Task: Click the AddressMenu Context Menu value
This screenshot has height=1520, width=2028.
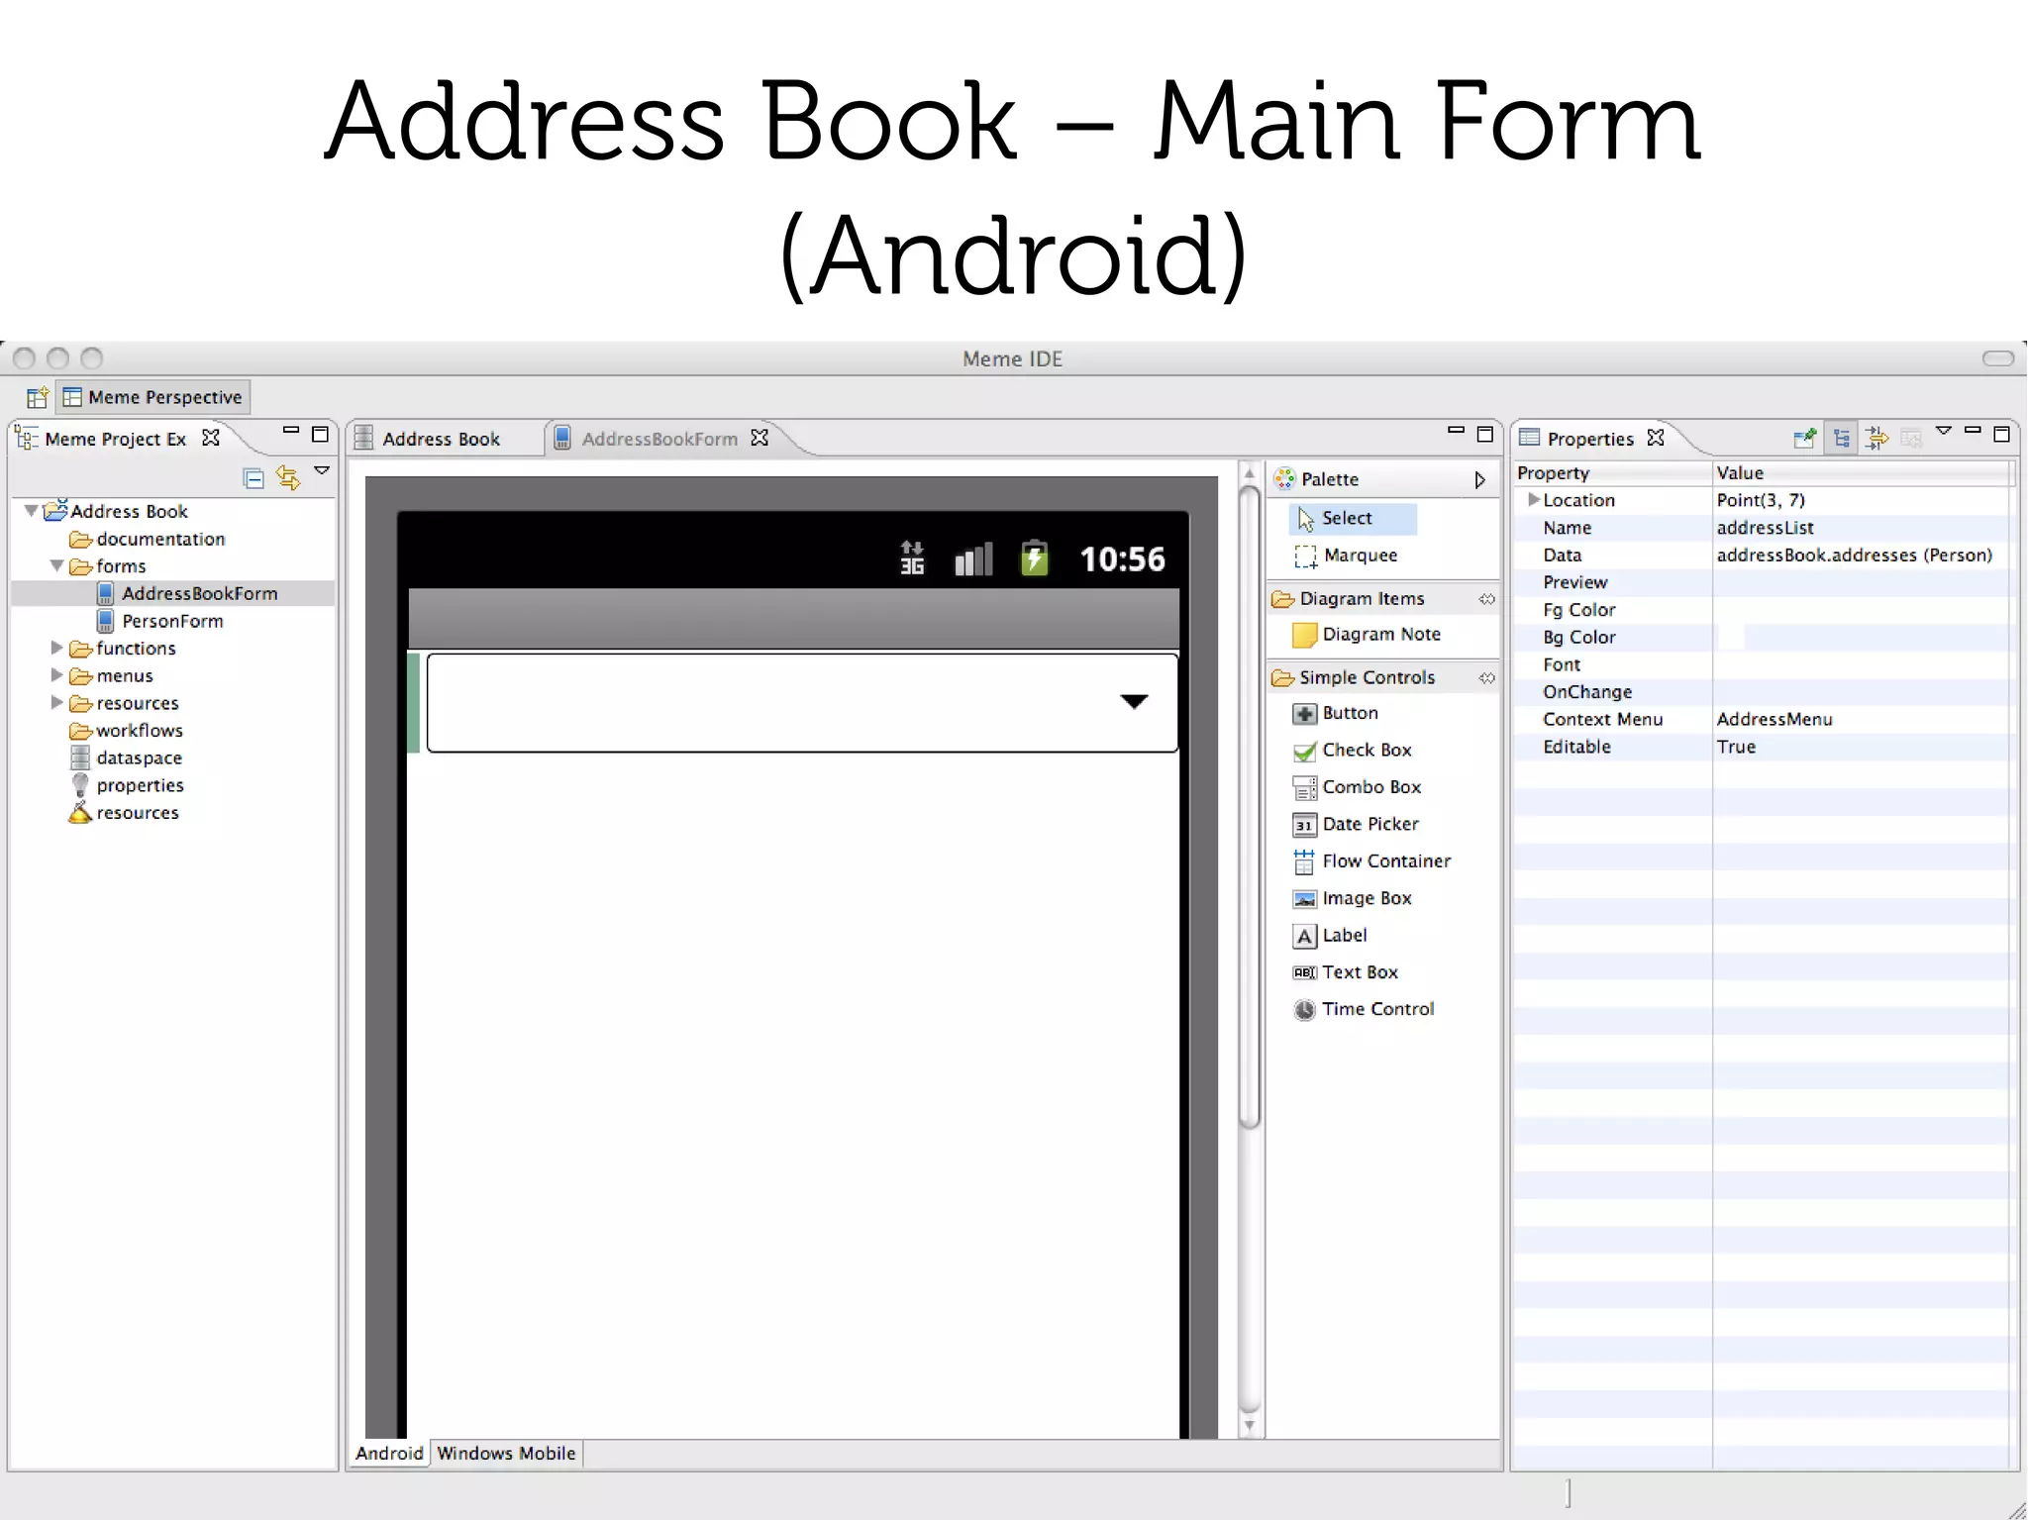Action: (x=1774, y=719)
